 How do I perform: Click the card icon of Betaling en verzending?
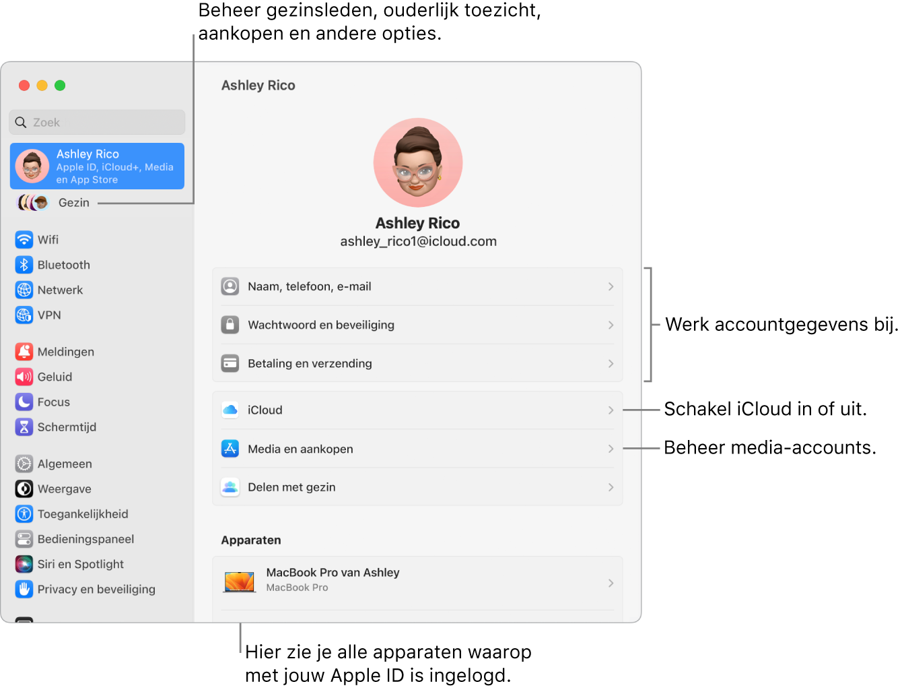pyautogui.click(x=230, y=363)
